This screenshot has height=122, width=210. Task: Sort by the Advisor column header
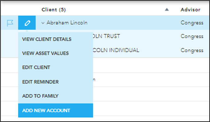(190, 10)
